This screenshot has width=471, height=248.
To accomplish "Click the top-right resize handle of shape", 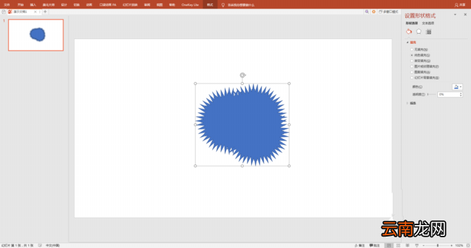I will coord(289,84).
